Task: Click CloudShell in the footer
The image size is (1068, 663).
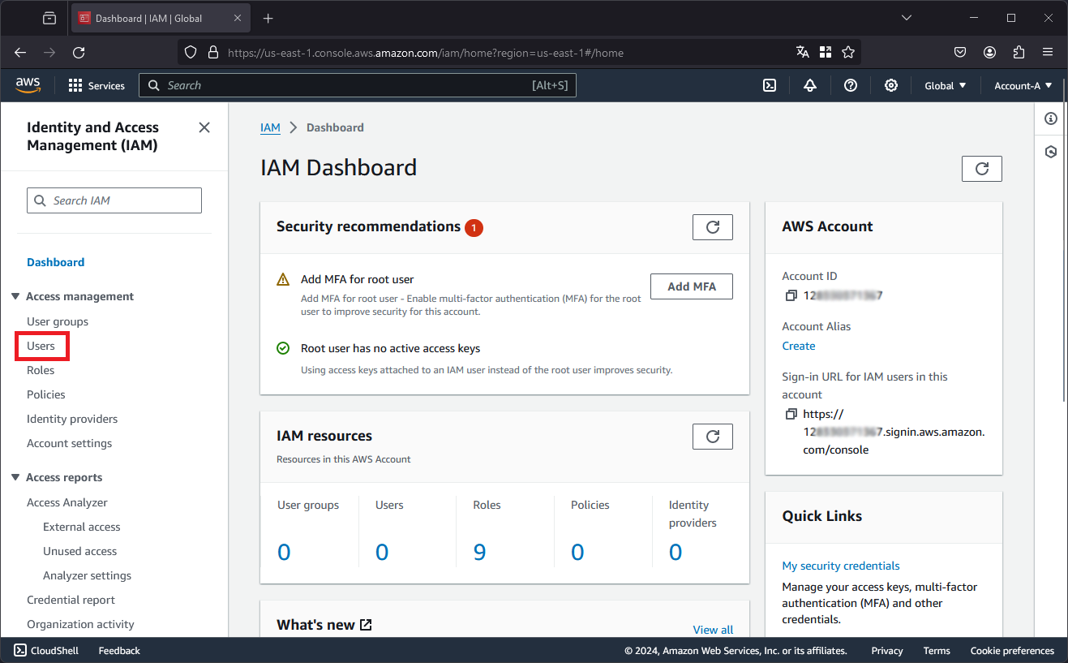Action: pyautogui.click(x=46, y=651)
